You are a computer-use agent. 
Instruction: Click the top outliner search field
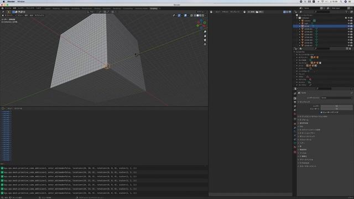click(x=322, y=12)
